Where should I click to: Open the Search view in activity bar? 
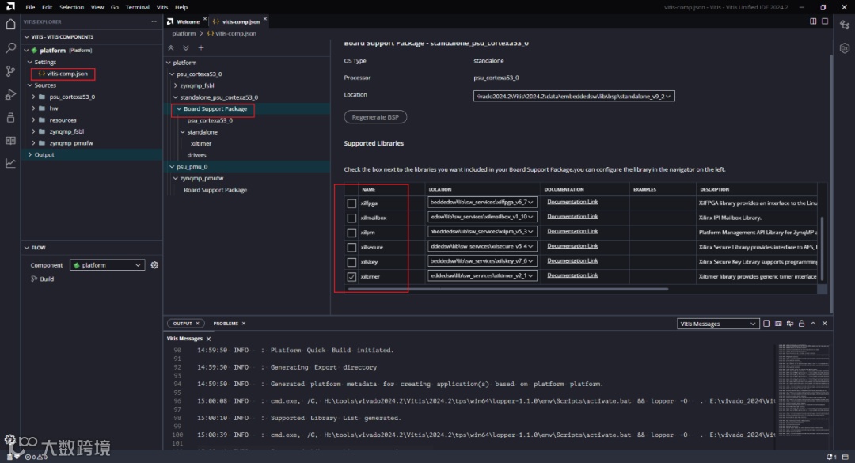10,48
